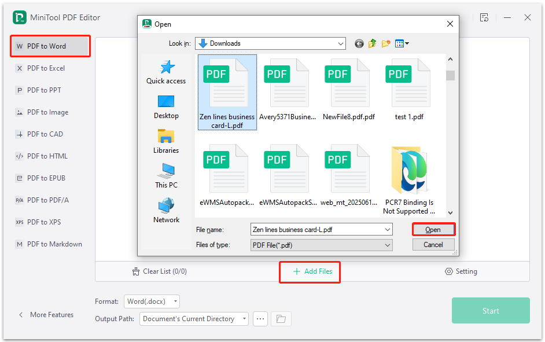The image size is (545, 342).
Task: Click the Start conversion button
Action: pos(491,311)
